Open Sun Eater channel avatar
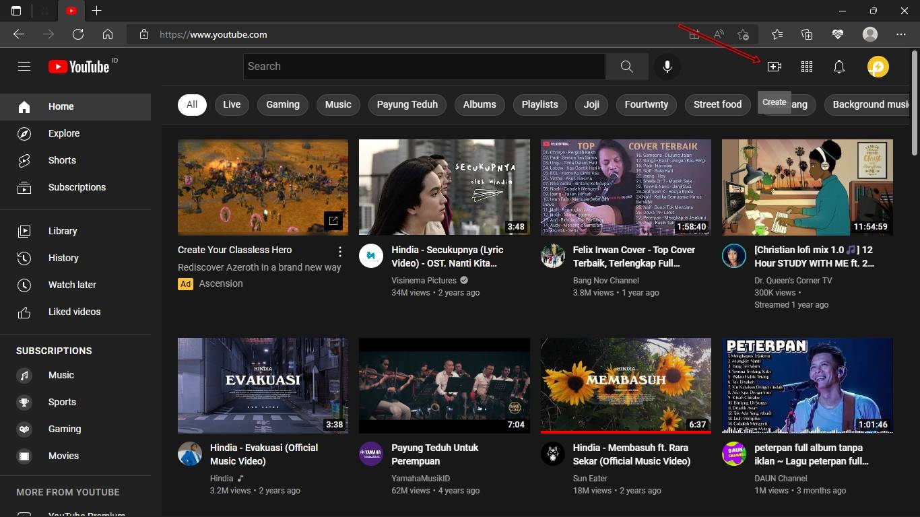This screenshot has width=920, height=517. (x=553, y=454)
